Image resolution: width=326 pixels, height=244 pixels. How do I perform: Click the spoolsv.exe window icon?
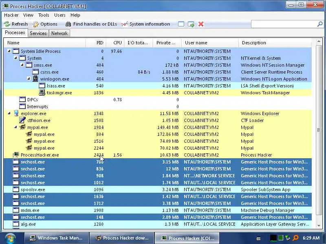pyautogui.click(x=16, y=189)
